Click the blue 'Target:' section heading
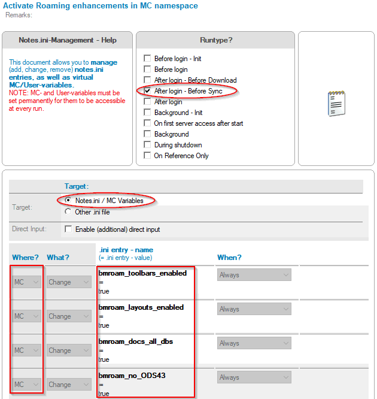The height and width of the screenshot is (399, 377). (x=77, y=186)
